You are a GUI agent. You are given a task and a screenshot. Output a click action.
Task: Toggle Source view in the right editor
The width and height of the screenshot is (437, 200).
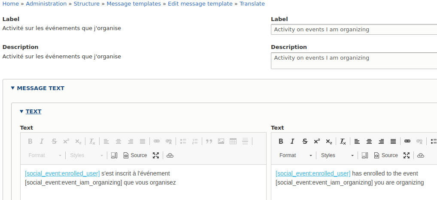386,155
